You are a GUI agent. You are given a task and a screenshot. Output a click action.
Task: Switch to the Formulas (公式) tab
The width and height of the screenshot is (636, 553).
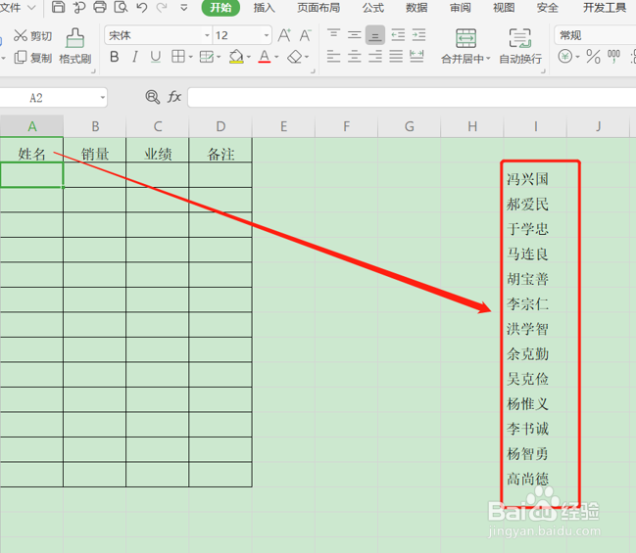click(x=373, y=8)
